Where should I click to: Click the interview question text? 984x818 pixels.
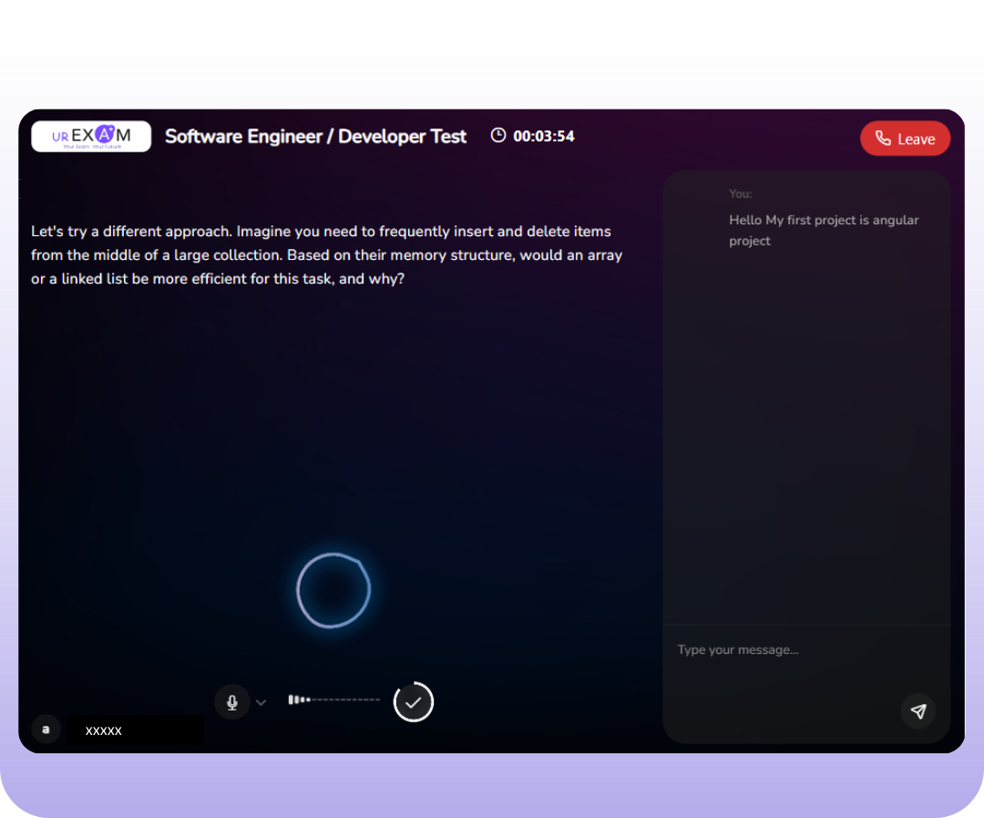point(326,255)
